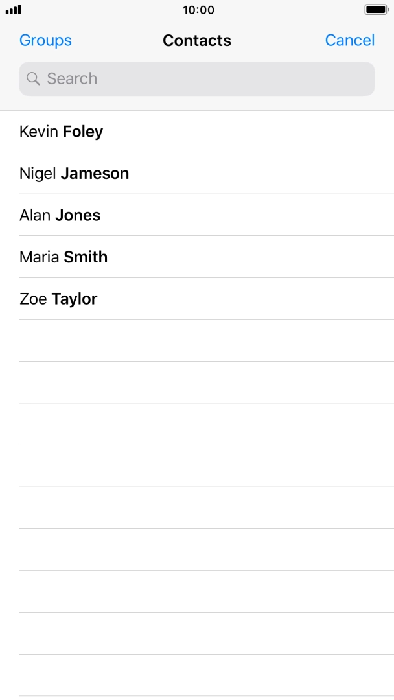This screenshot has height=700, width=394.
Task: Pick the Alan Jones contact
Action: pyautogui.click(x=197, y=215)
